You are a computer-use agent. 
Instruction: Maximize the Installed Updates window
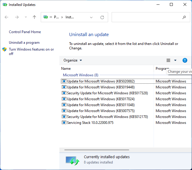[171, 5]
